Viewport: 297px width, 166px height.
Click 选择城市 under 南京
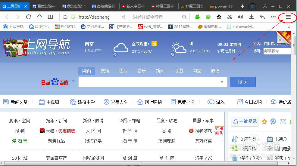(94, 51)
